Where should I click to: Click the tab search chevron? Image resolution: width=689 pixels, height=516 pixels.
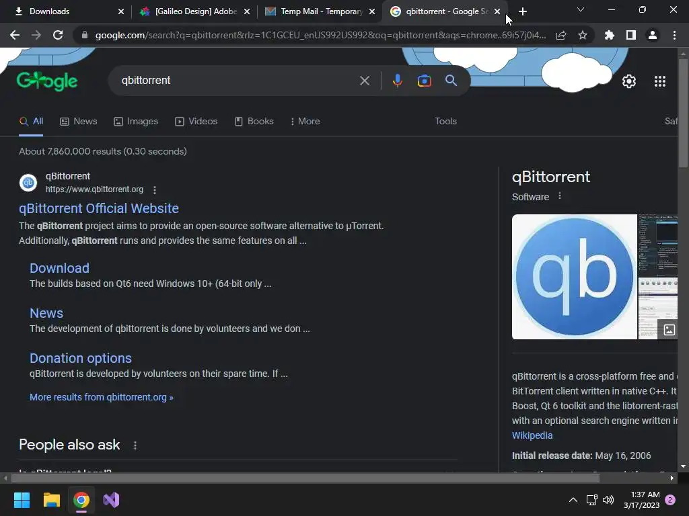pyautogui.click(x=581, y=9)
